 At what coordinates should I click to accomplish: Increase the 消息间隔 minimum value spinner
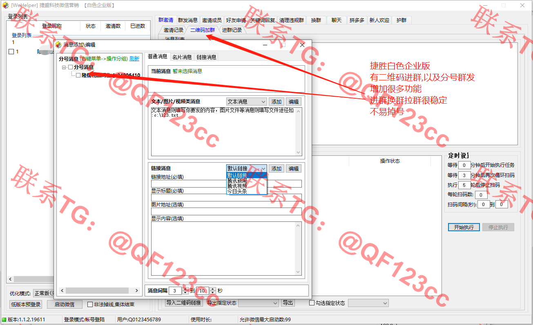(x=186, y=289)
